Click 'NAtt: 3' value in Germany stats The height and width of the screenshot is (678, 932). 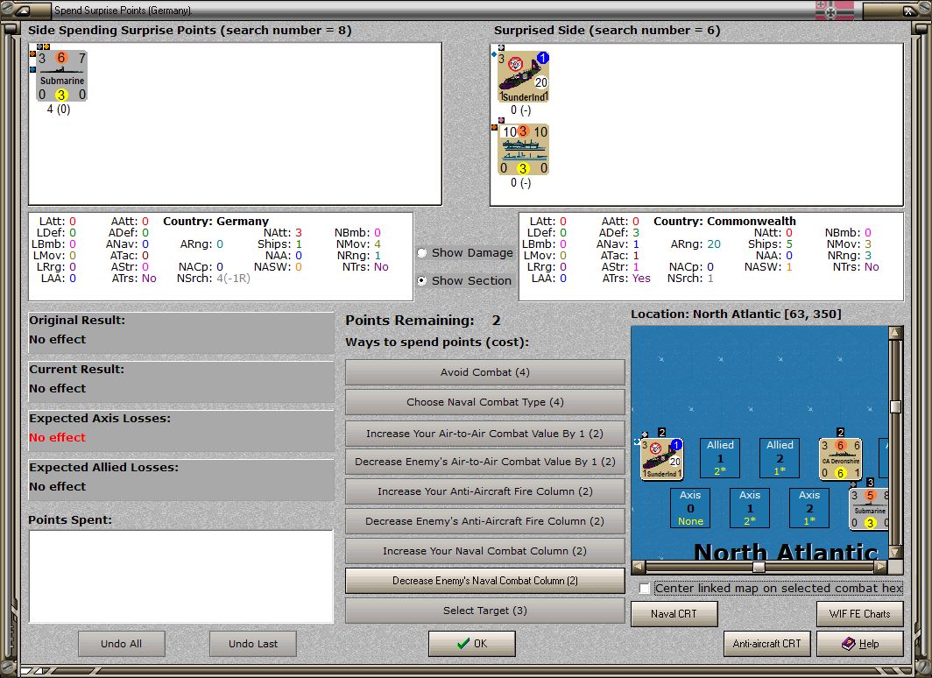[x=283, y=233]
